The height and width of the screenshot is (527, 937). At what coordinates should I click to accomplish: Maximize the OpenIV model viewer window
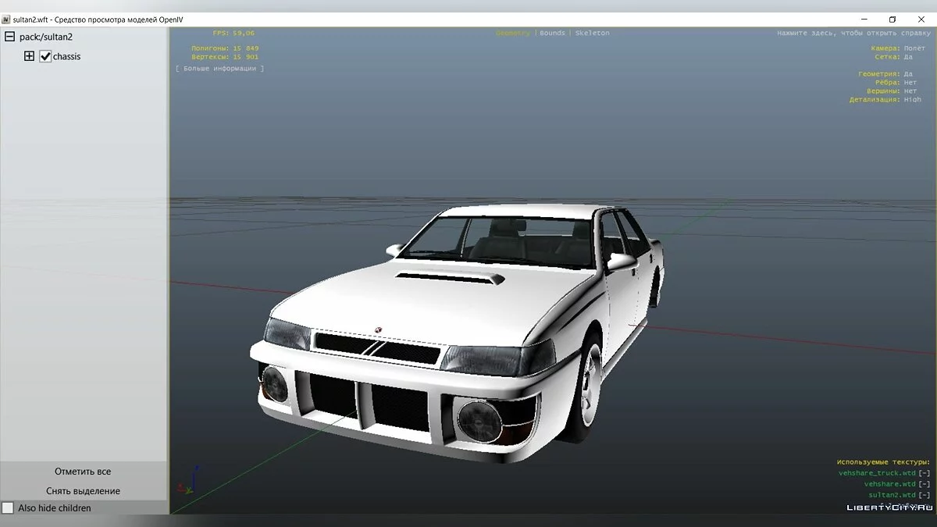pyautogui.click(x=892, y=19)
